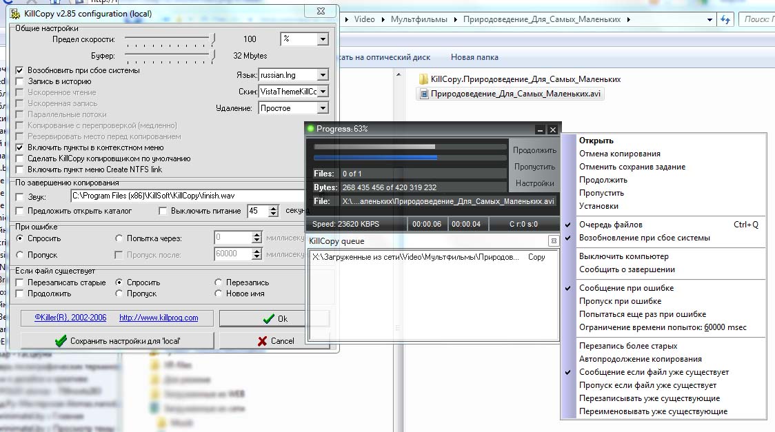Select 'Новое имя' radio button
Image resolution: width=775 pixels, height=432 pixels.
pos(218,294)
